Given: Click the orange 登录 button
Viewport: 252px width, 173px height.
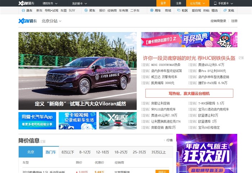Looking at the screenshot, I should (x=163, y=3).
